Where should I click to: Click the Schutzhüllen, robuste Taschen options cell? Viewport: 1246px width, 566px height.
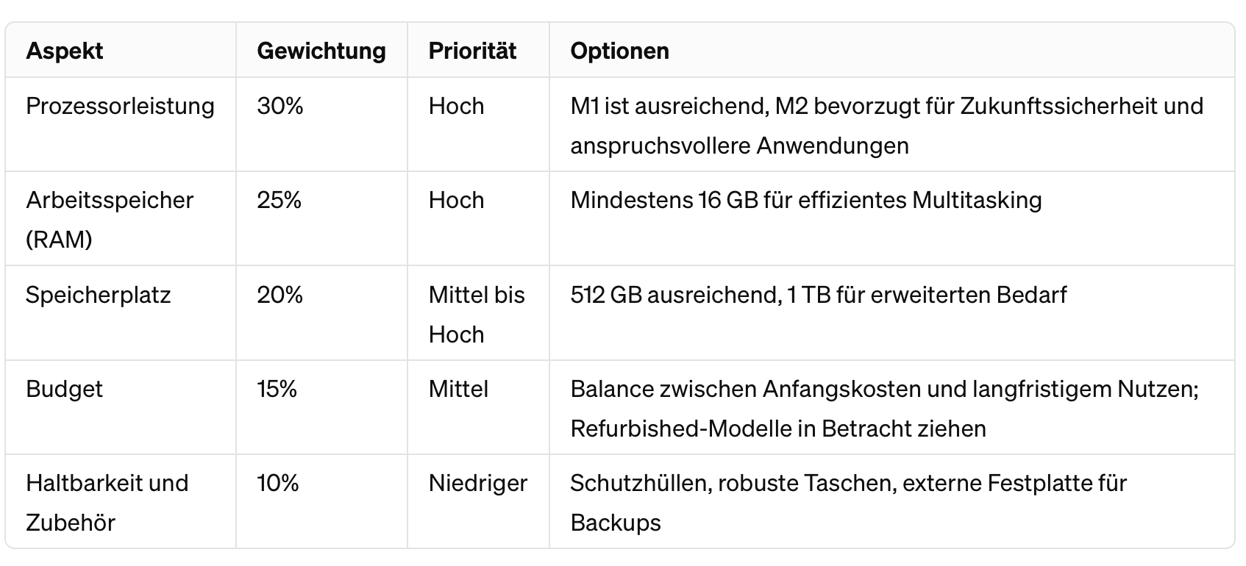[x=848, y=502]
